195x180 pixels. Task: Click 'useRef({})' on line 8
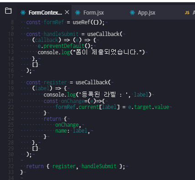click(x=87, y=22)
